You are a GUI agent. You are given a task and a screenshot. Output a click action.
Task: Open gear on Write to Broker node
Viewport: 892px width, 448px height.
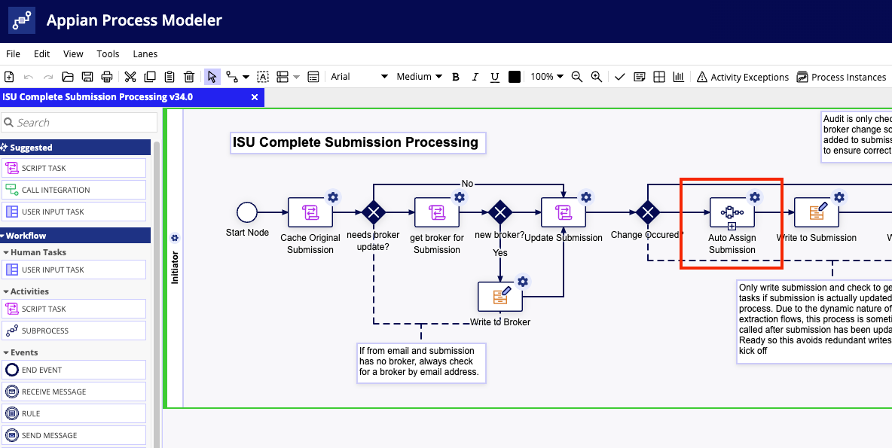coord(523,282)
